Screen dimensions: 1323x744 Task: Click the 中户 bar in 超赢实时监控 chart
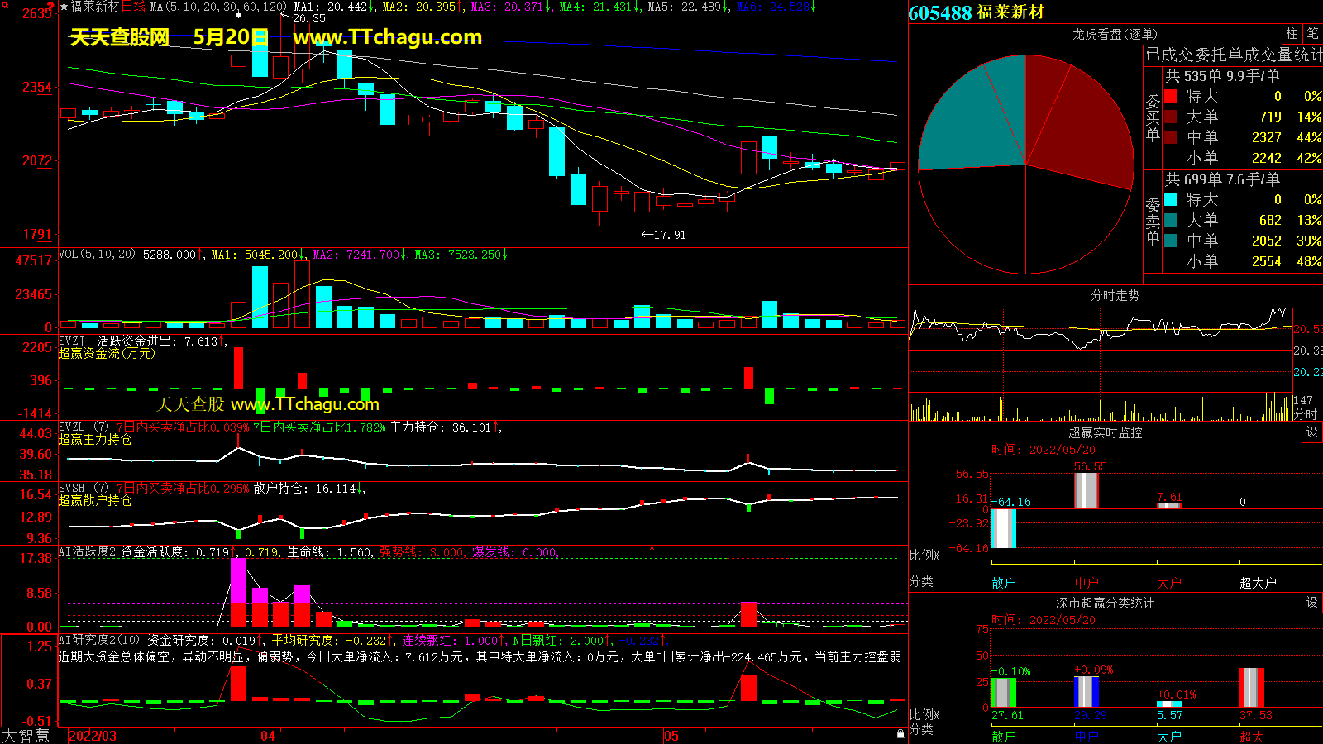click(1086, 490)
